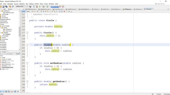Switch to the Rectangle.java editor tab
Viewport: 170px width, 95px height.
click(x=116, y=9)
